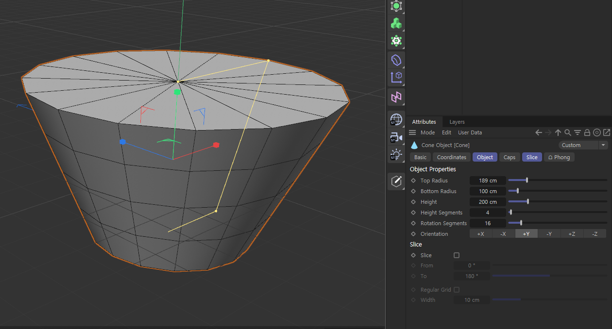Select the pink Symmetry icon
The height and width of the screenshot is (329, 612).
point(396,97)
